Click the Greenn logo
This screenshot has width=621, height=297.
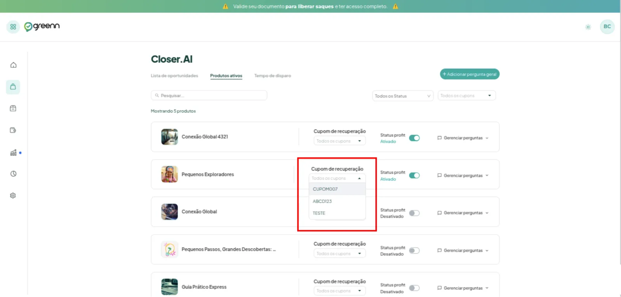pos(42,26)
